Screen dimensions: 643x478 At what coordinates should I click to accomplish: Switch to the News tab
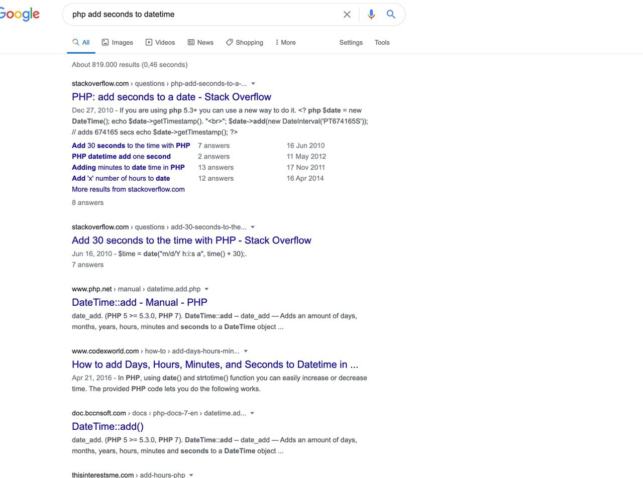pos(200,43)
